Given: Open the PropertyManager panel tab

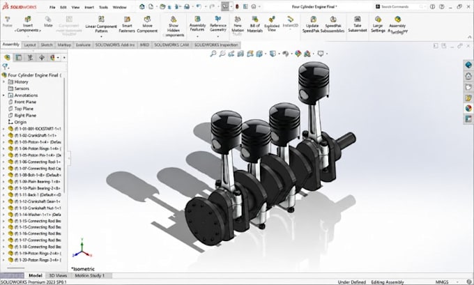Looking at the screenshot, I should pos(19,57).
